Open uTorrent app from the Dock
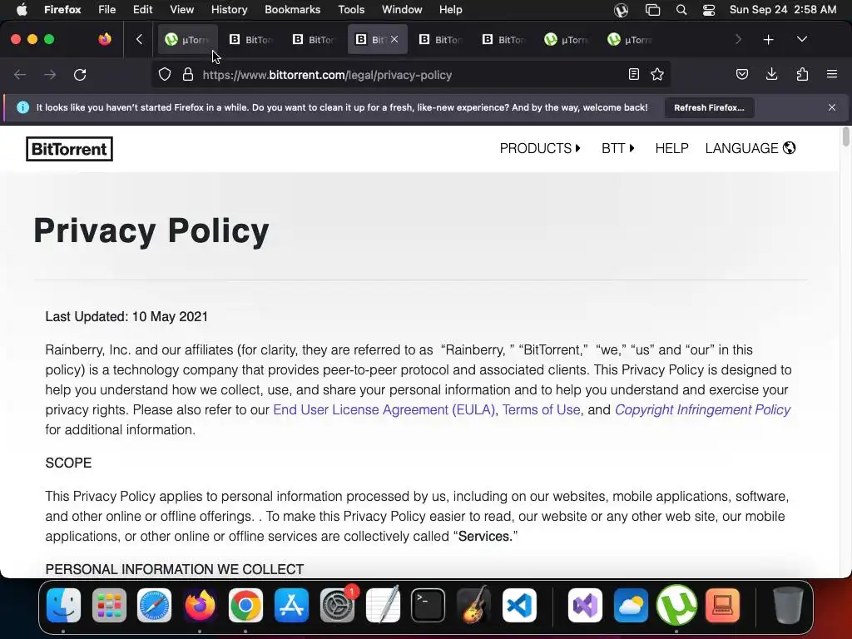This screenshot has height=639, width=852. [676, 606]
